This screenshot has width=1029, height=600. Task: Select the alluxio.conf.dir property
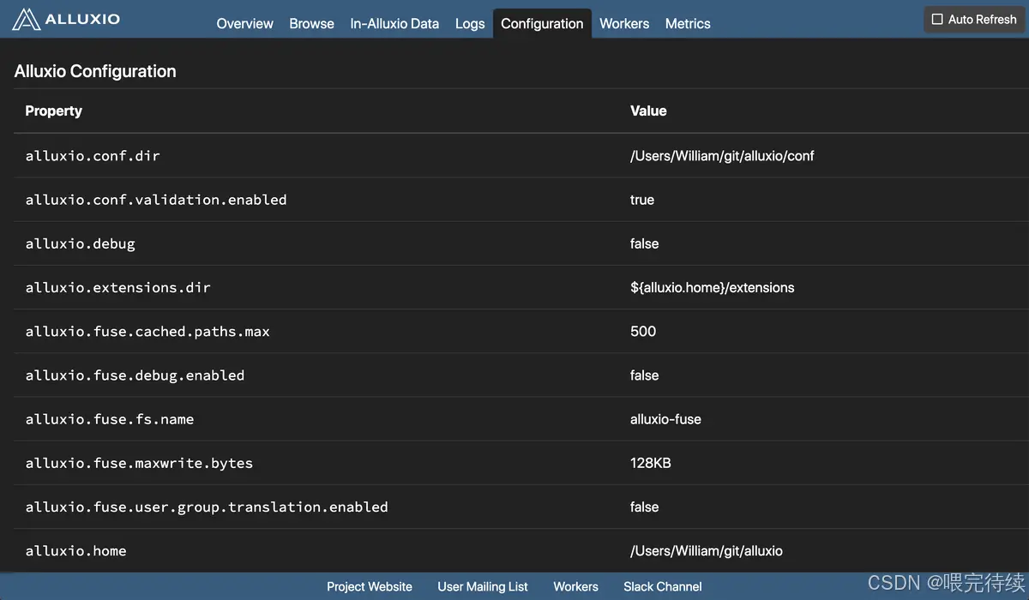[x=93, y=156]
